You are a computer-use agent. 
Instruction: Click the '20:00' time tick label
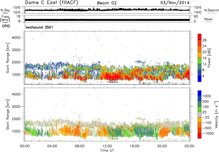tap(162, 146)
